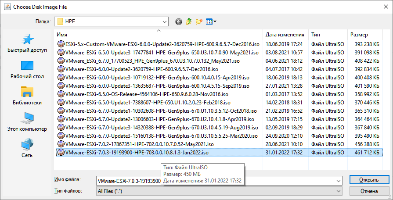Screen dimensions: 393x200
Task: Expand the Имя файла dropdown arrow
Action: (339, 180)
